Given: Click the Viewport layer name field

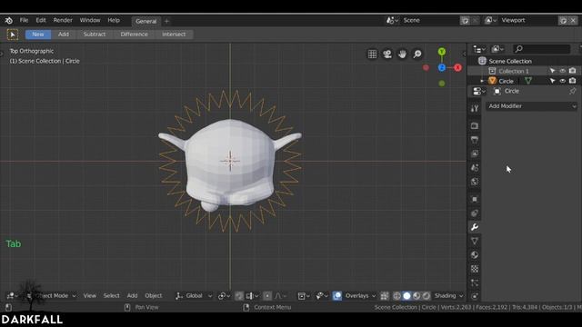Looking at the screenshot, I should 527,20.
